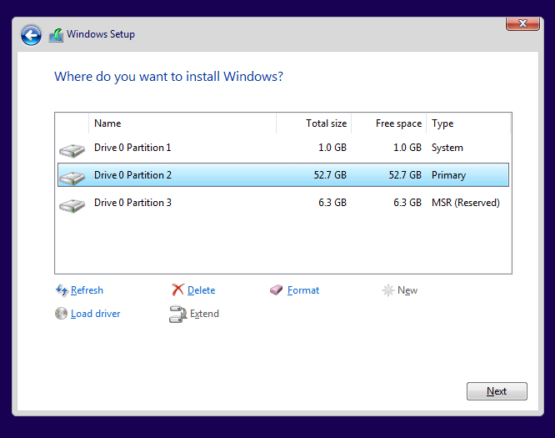Open Load driver link
Viewport: 555px width, 438px height.
(96, 314)
